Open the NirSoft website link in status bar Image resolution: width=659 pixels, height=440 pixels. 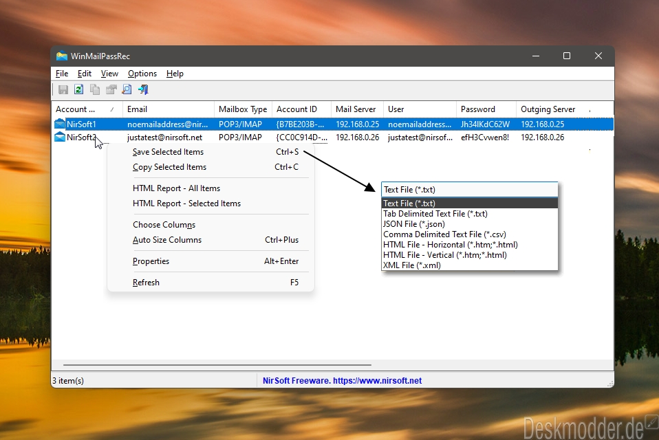(342, 380)
